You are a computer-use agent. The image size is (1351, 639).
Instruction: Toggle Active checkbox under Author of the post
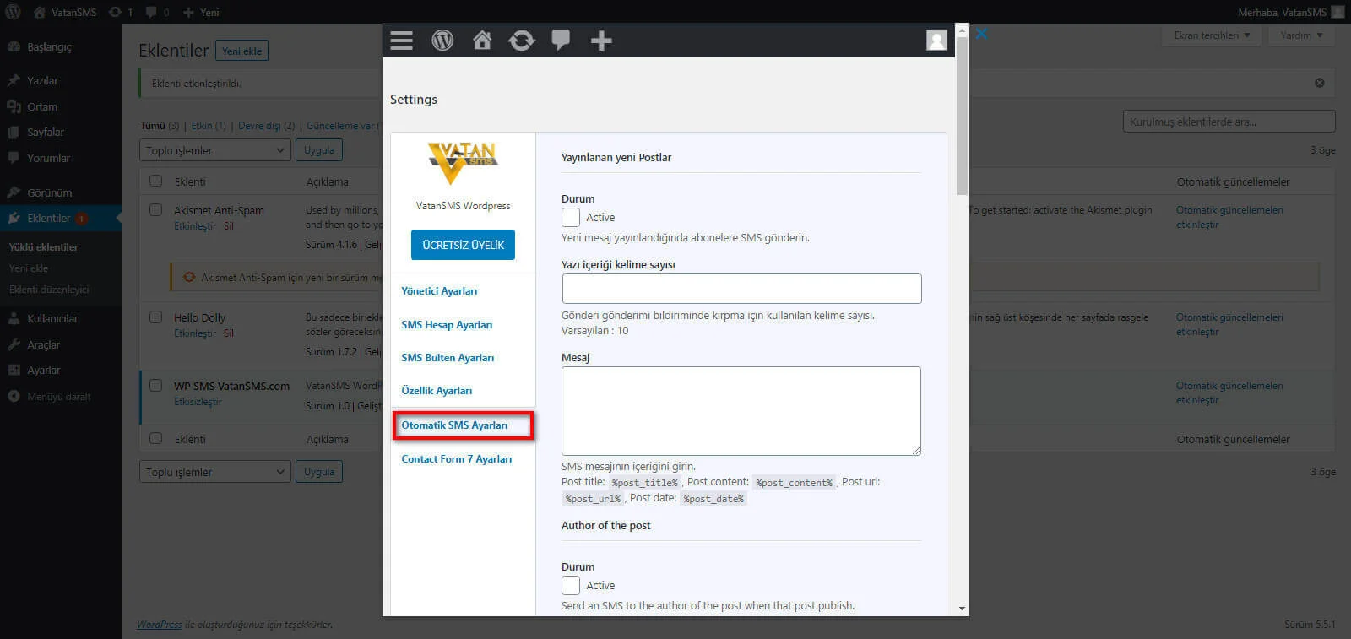click(x=571, y=585)
